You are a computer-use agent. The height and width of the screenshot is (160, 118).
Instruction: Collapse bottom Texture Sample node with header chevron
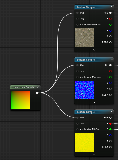click(112, 112)
